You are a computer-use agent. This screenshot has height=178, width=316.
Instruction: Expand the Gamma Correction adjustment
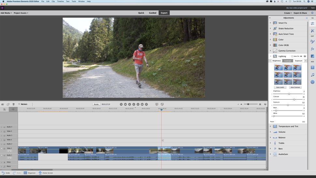coord(270,51)
